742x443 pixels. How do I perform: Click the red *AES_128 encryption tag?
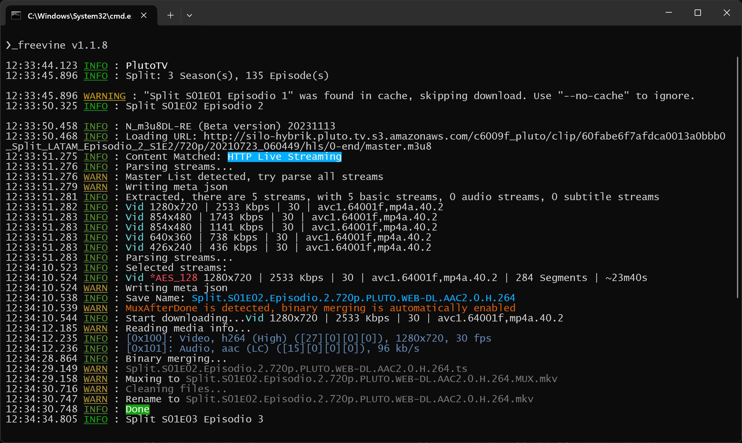click(x=174, y=278)
